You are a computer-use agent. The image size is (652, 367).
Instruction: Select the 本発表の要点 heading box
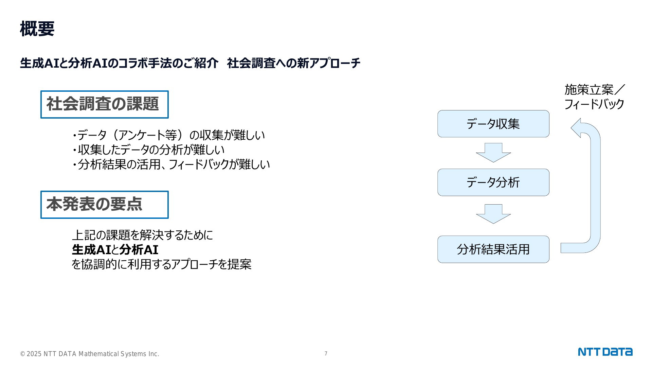pyautogui.click(x=105, y=205)
